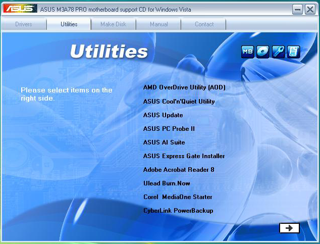
Task: Open the Contact tab
Action: 204,24
